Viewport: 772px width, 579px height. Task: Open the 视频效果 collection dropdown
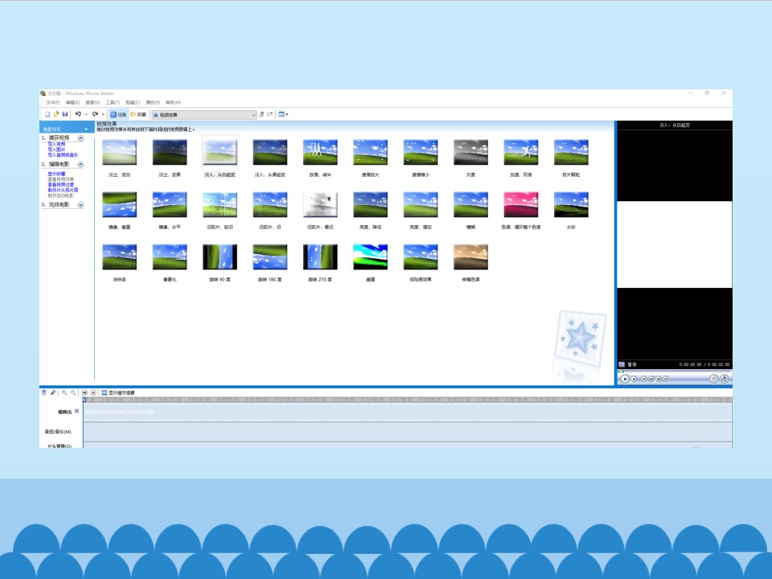pos(203,115)
